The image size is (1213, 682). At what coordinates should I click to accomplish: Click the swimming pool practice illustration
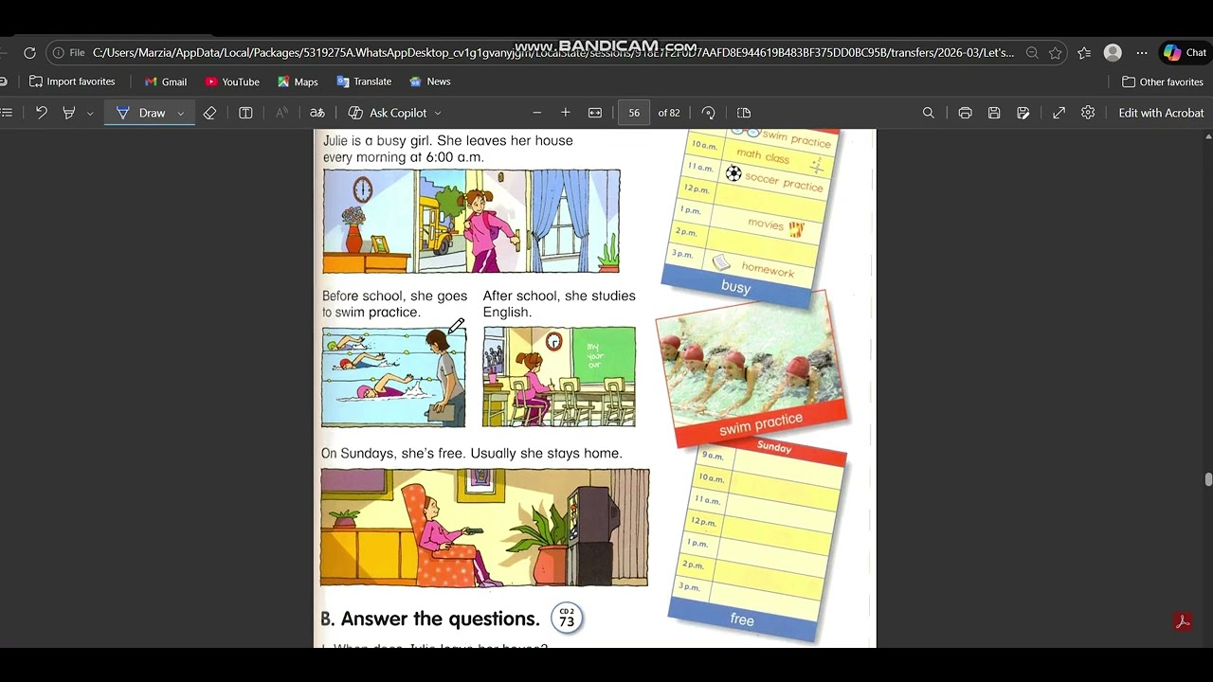pos(393,377)
